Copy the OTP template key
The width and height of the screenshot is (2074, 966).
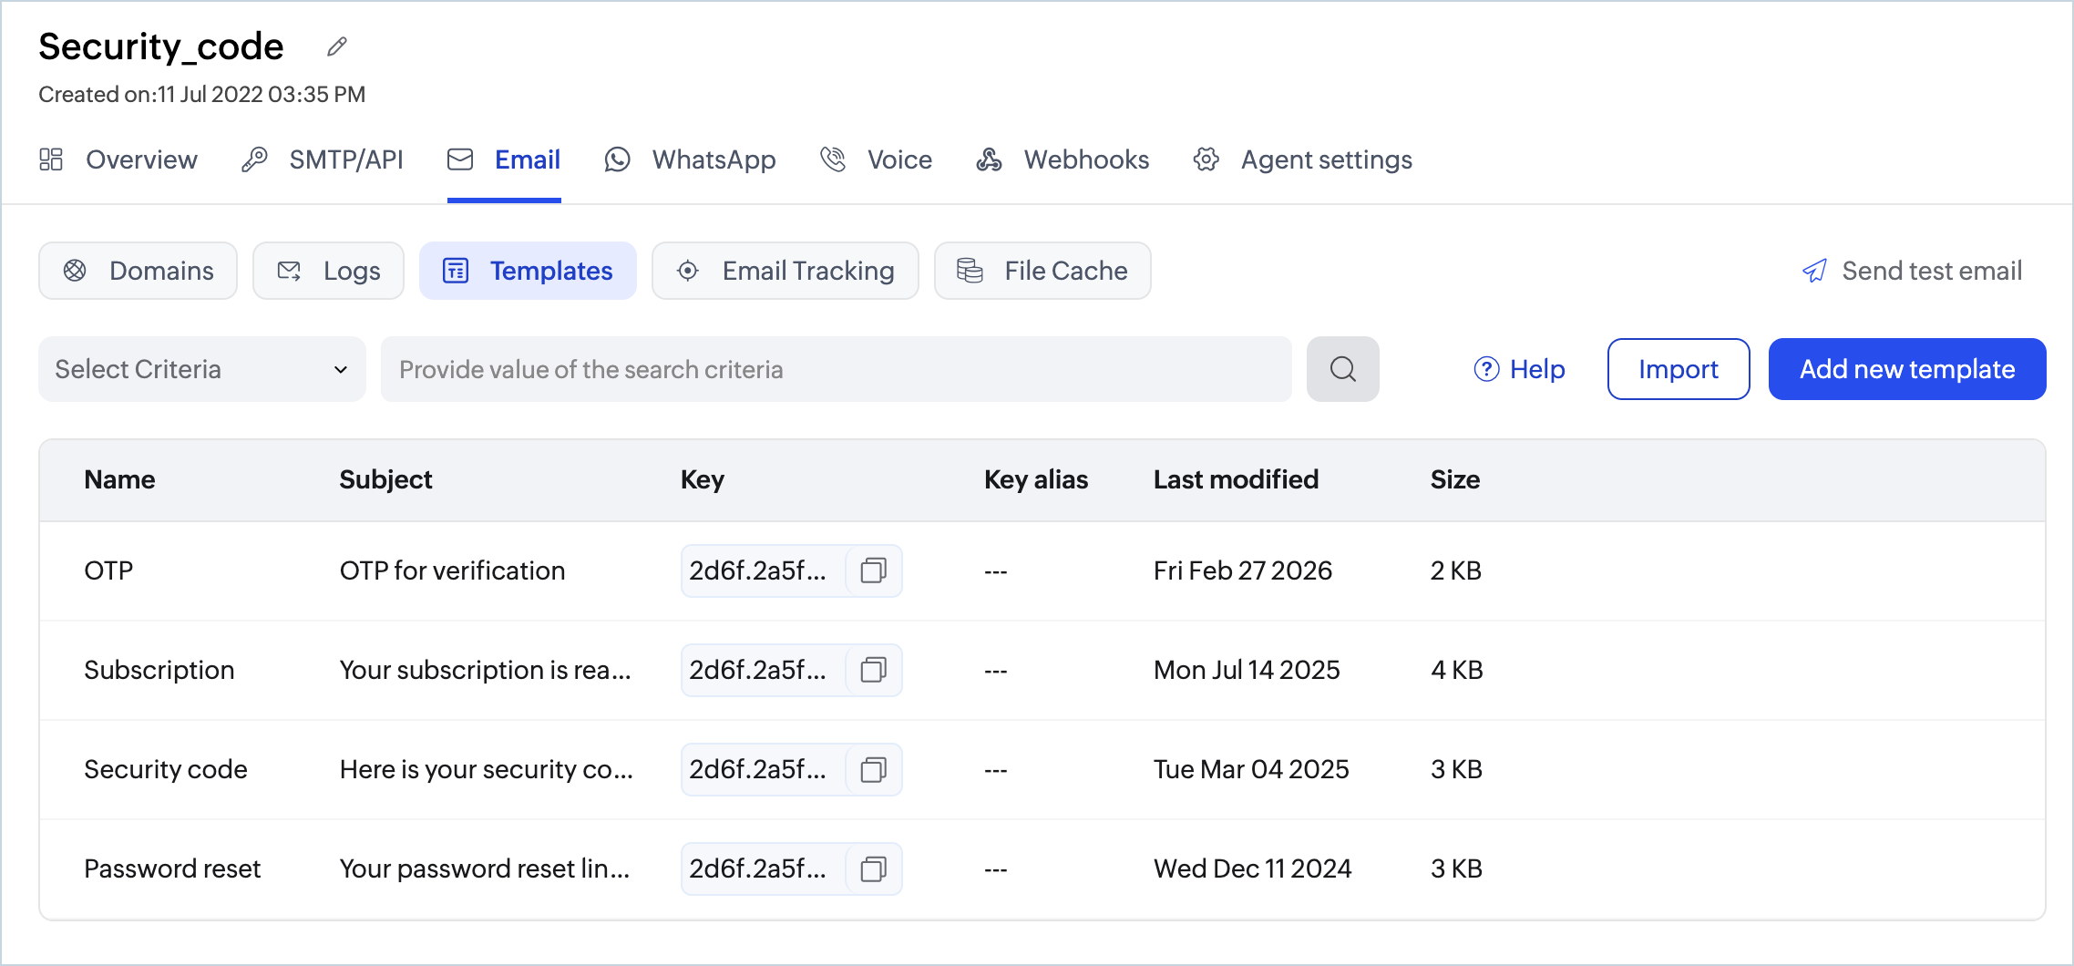874,570
